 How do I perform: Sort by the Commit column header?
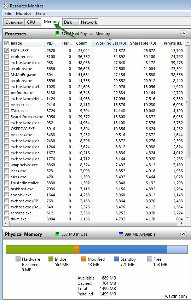tap(83, 43)
